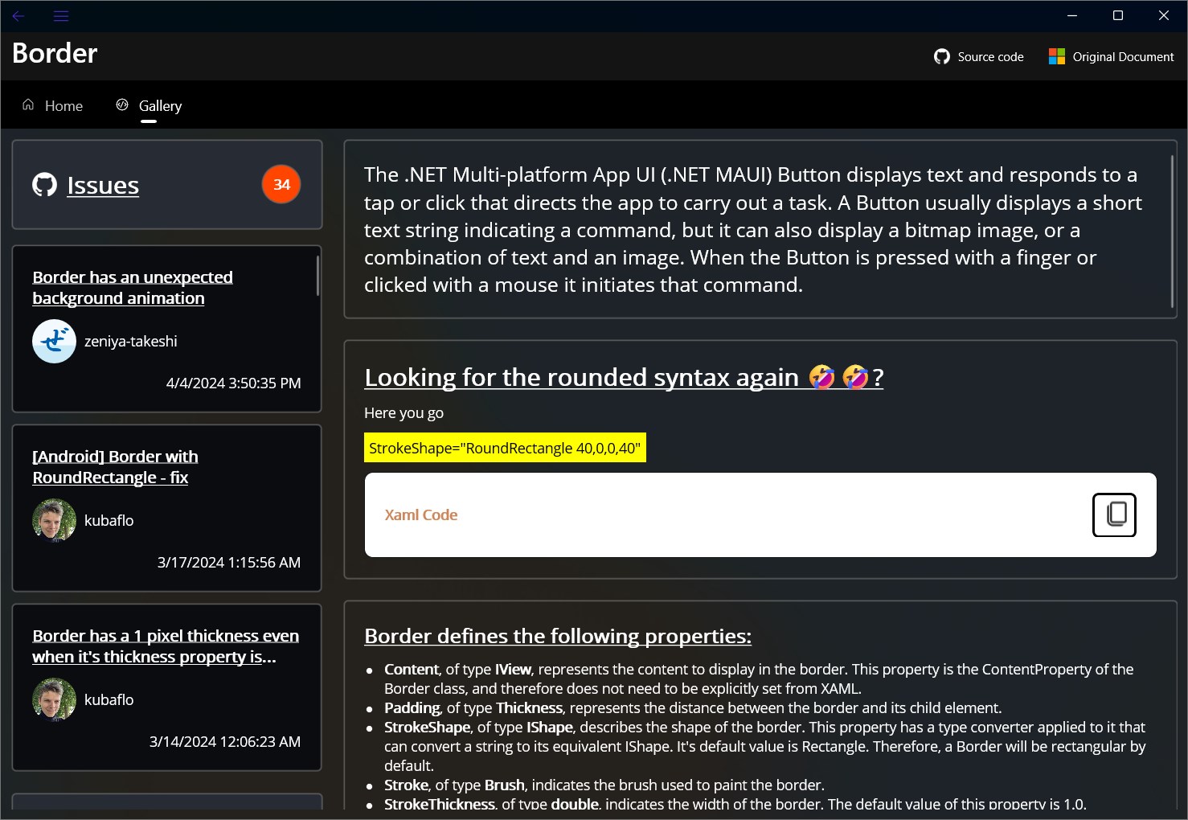1188x820 pixels.
Task: Open issue '[Android] Border with RoundRectangle - fix'
Action: coord(115,466)
